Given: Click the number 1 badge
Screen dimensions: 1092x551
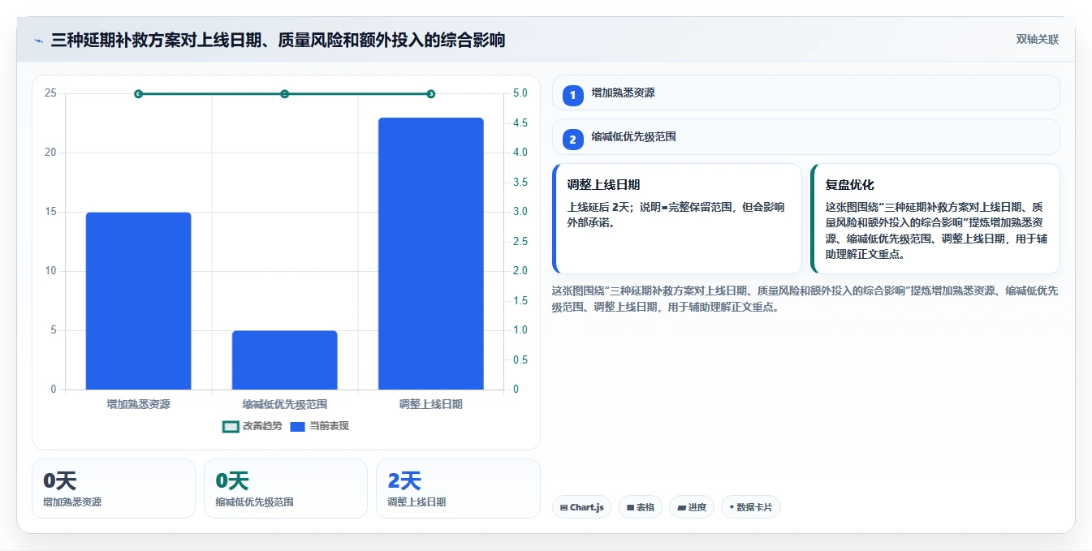Looking at the screenshot, I should pos(572,95).
